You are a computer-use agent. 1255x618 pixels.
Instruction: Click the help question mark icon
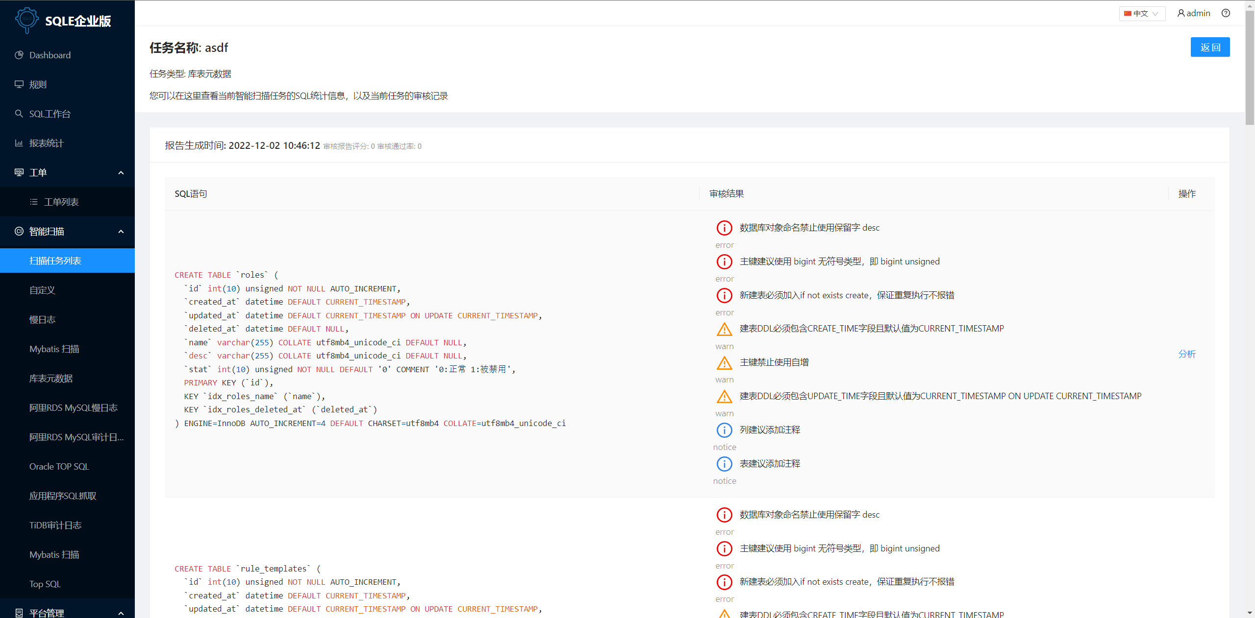coord(1226,13)
